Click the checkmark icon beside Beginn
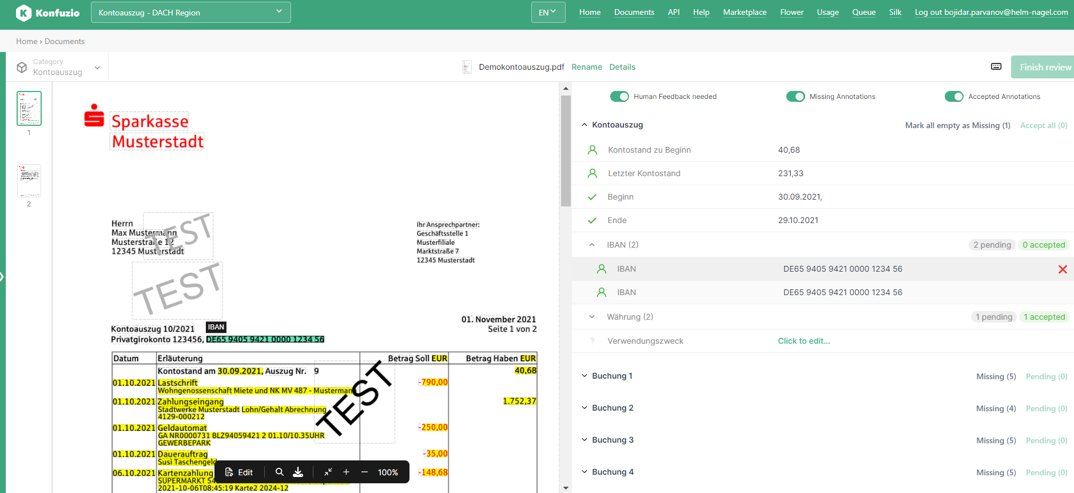 tap(592, 197)
